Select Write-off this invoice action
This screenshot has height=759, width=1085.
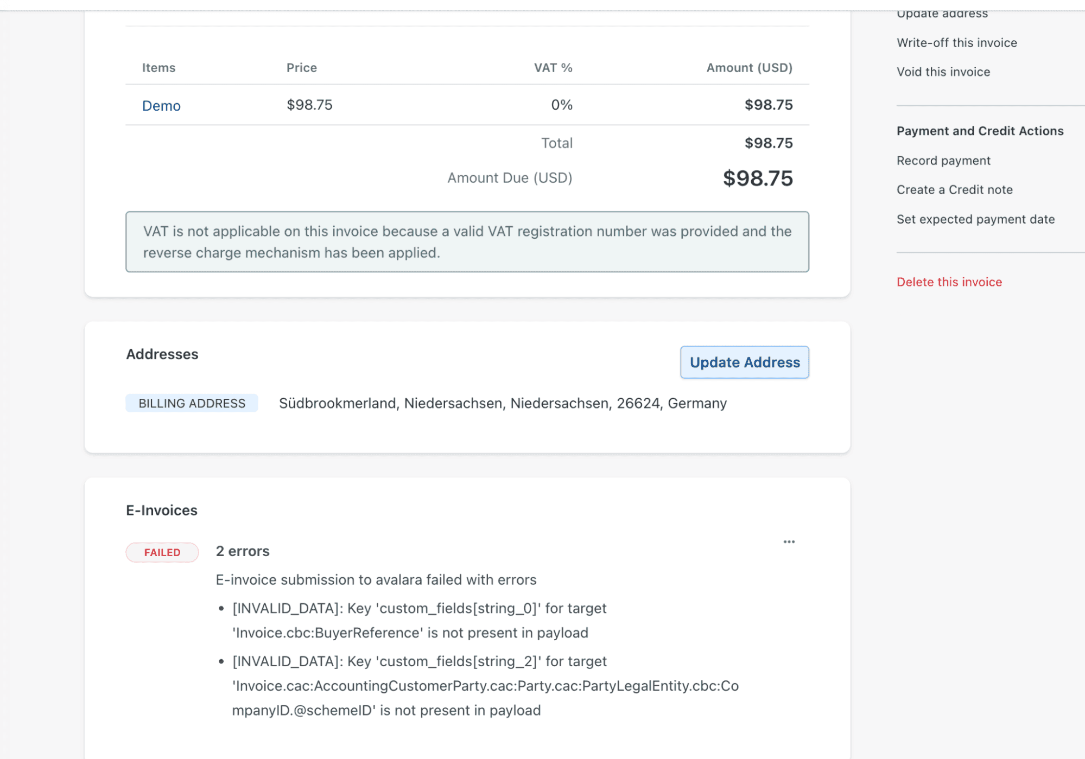coord(956,43)
